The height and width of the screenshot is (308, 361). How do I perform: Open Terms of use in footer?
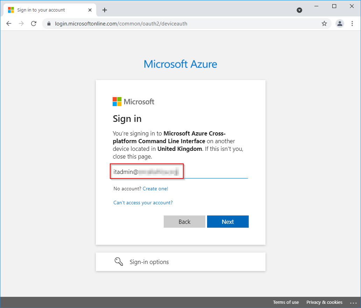coord(286,302)
